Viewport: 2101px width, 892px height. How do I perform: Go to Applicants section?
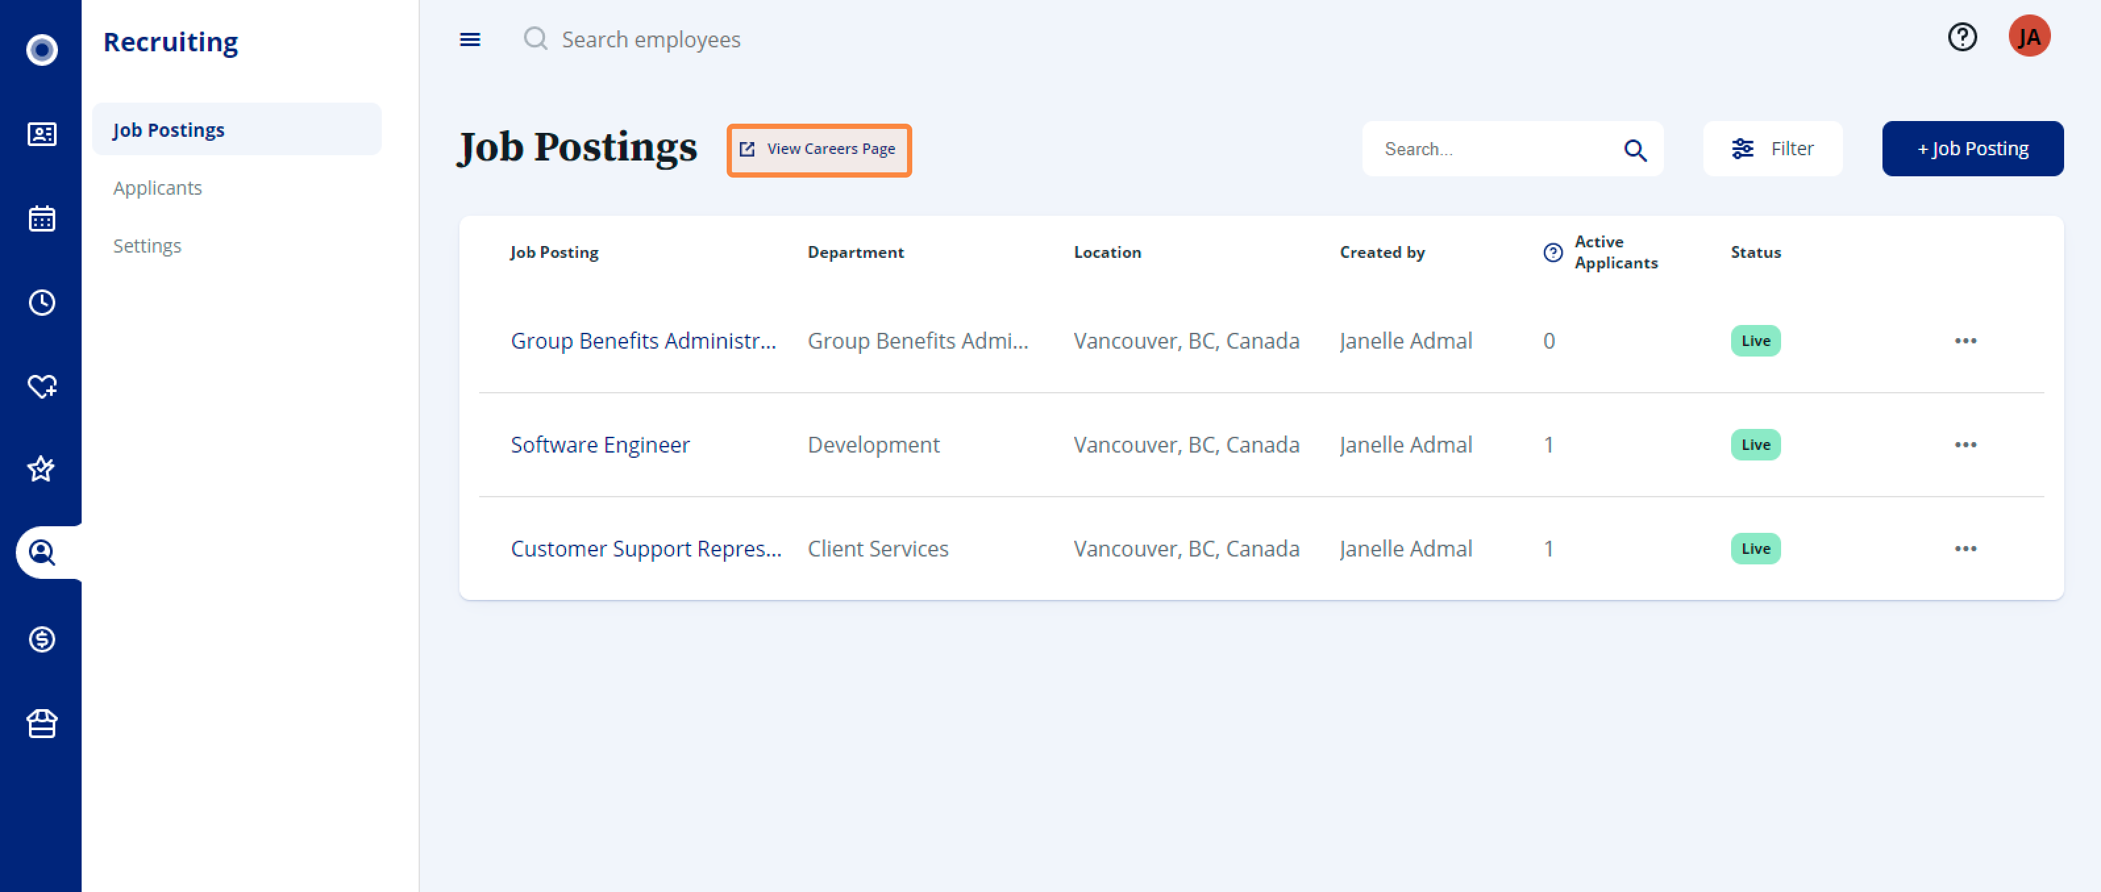(x=157, y=187)
